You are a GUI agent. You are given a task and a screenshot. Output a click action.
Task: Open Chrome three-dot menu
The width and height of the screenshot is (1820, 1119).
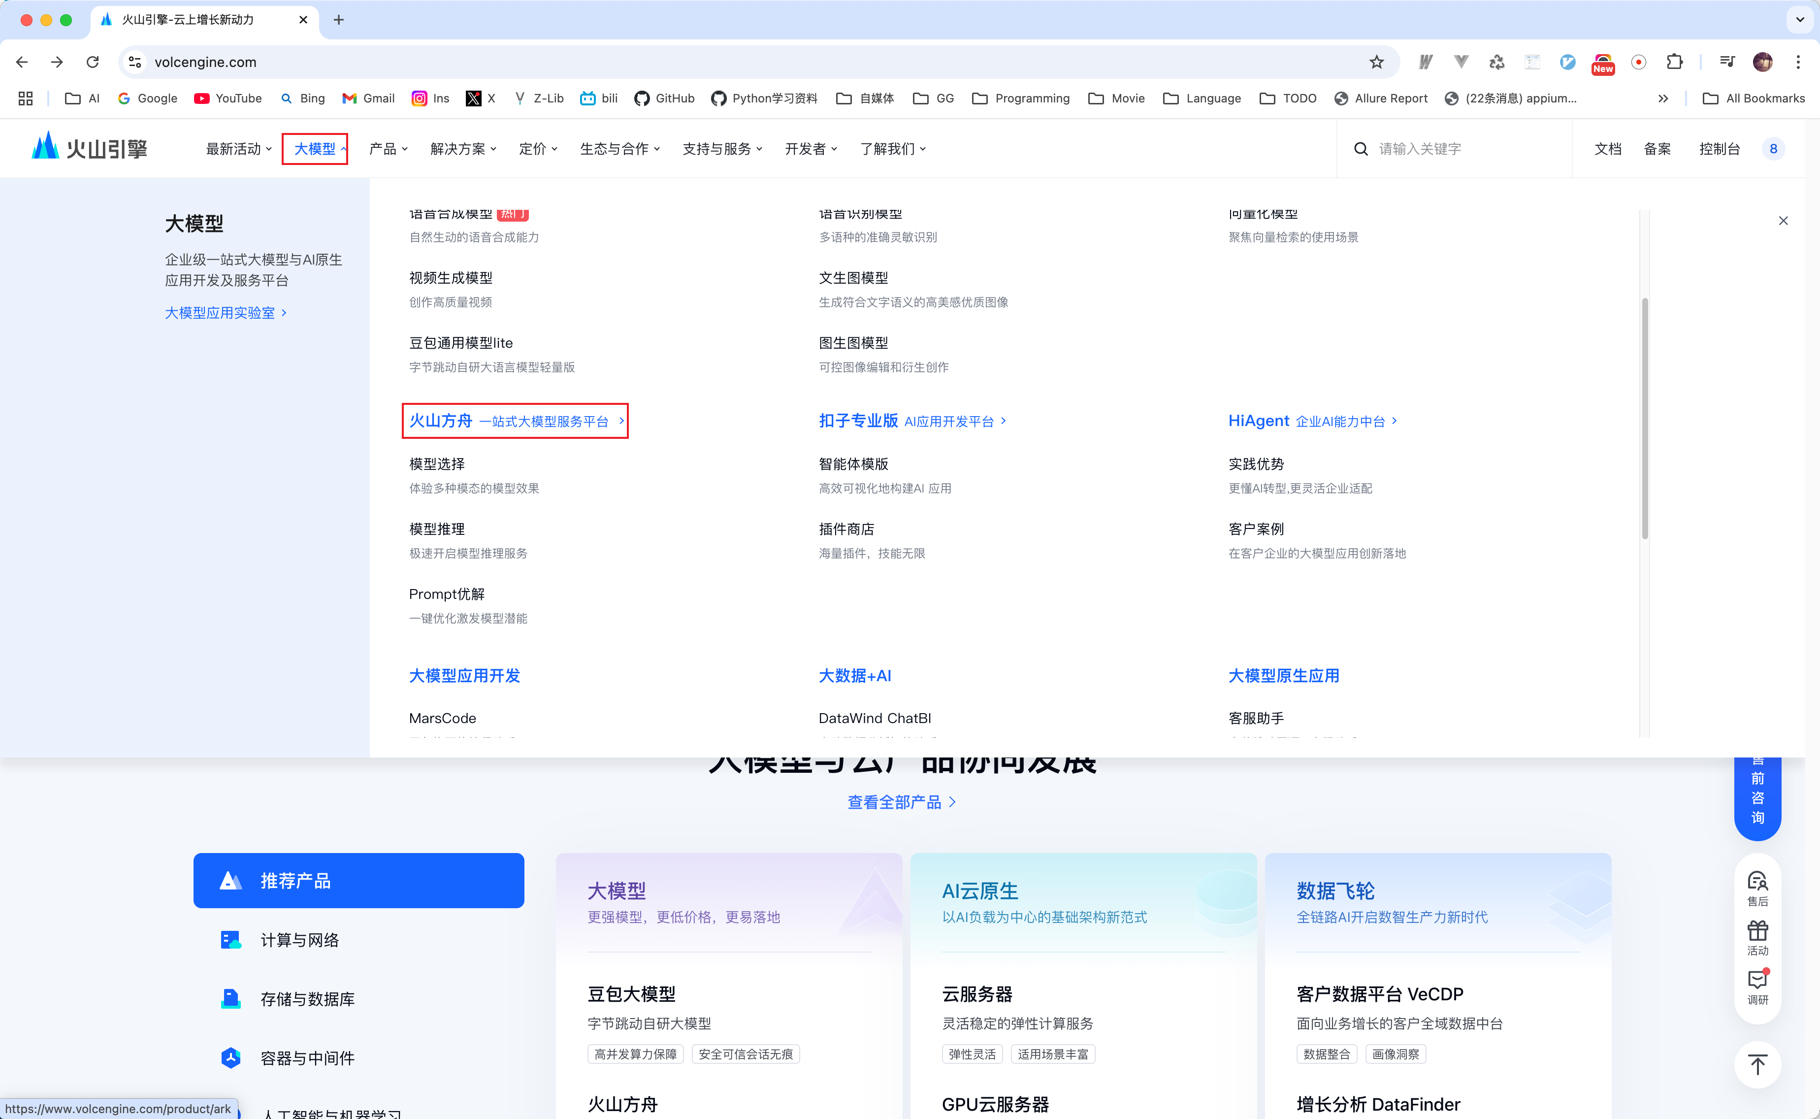point(1798,62)
